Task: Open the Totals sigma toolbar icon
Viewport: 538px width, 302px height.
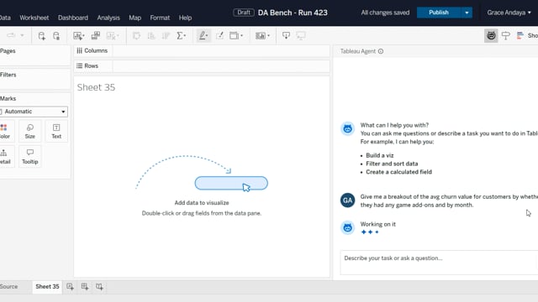Action: [x=181, y=35]
